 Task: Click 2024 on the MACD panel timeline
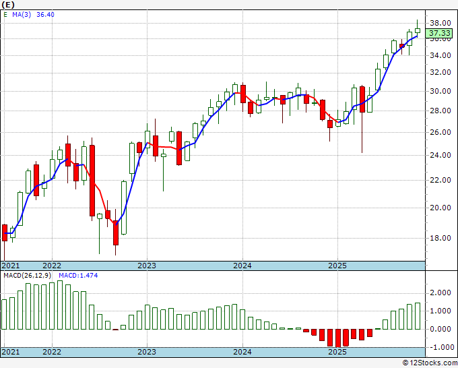tap(242, 352)
